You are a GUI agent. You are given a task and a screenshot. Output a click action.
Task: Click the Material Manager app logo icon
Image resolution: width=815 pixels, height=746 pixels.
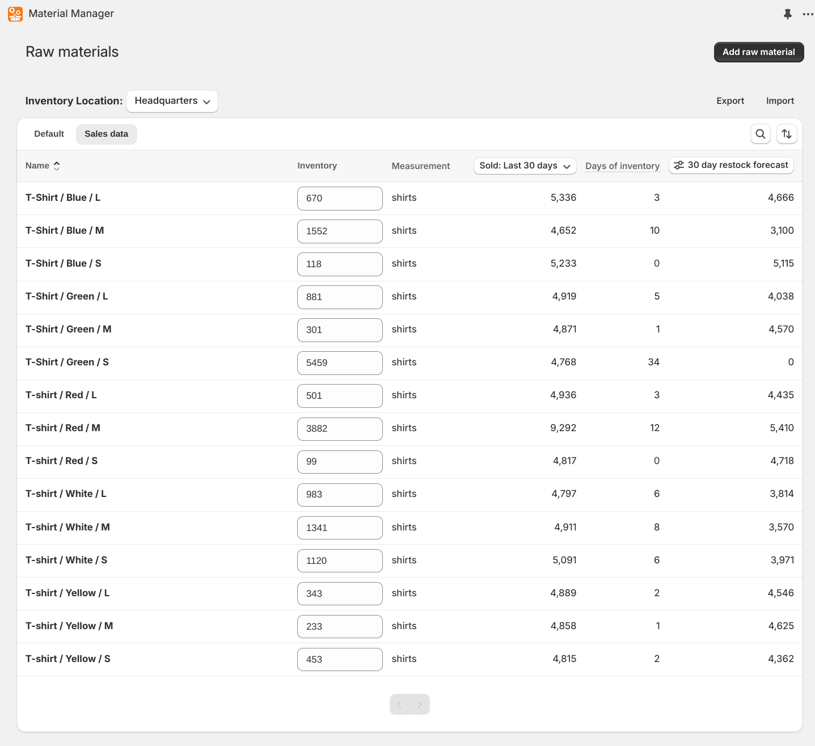tap(15, 14)
